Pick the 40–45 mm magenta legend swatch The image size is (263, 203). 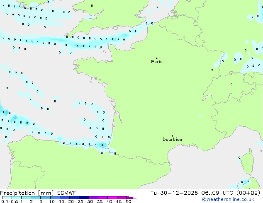(x=112, y=198)
